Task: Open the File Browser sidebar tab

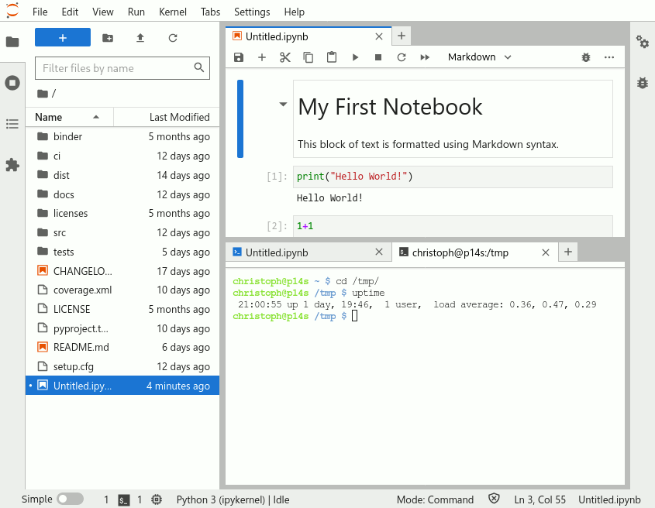Action: [x=12, y=42]
